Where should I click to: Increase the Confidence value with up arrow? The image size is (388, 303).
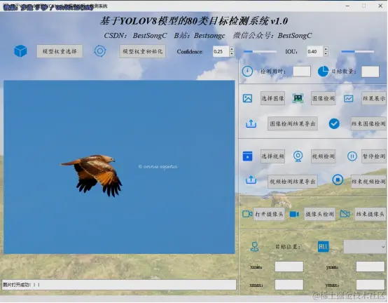pos(232,49)
